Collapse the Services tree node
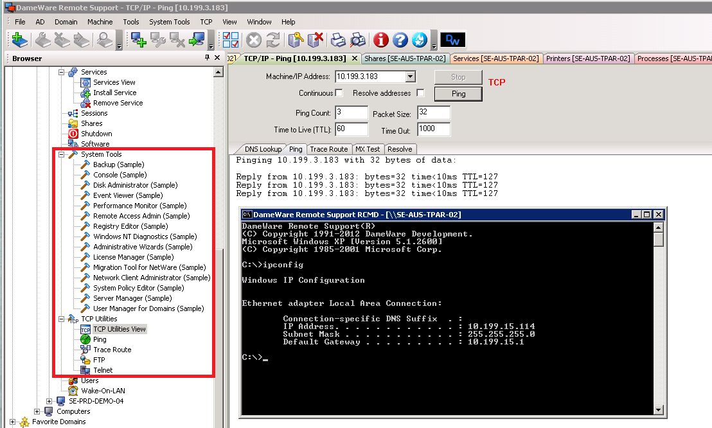 tap(61, 72)
